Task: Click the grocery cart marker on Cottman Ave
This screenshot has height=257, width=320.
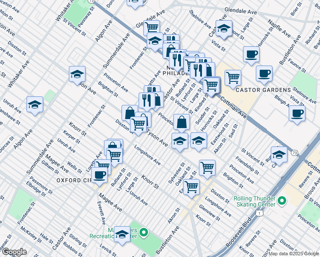Action: click(x=211, y=86)
